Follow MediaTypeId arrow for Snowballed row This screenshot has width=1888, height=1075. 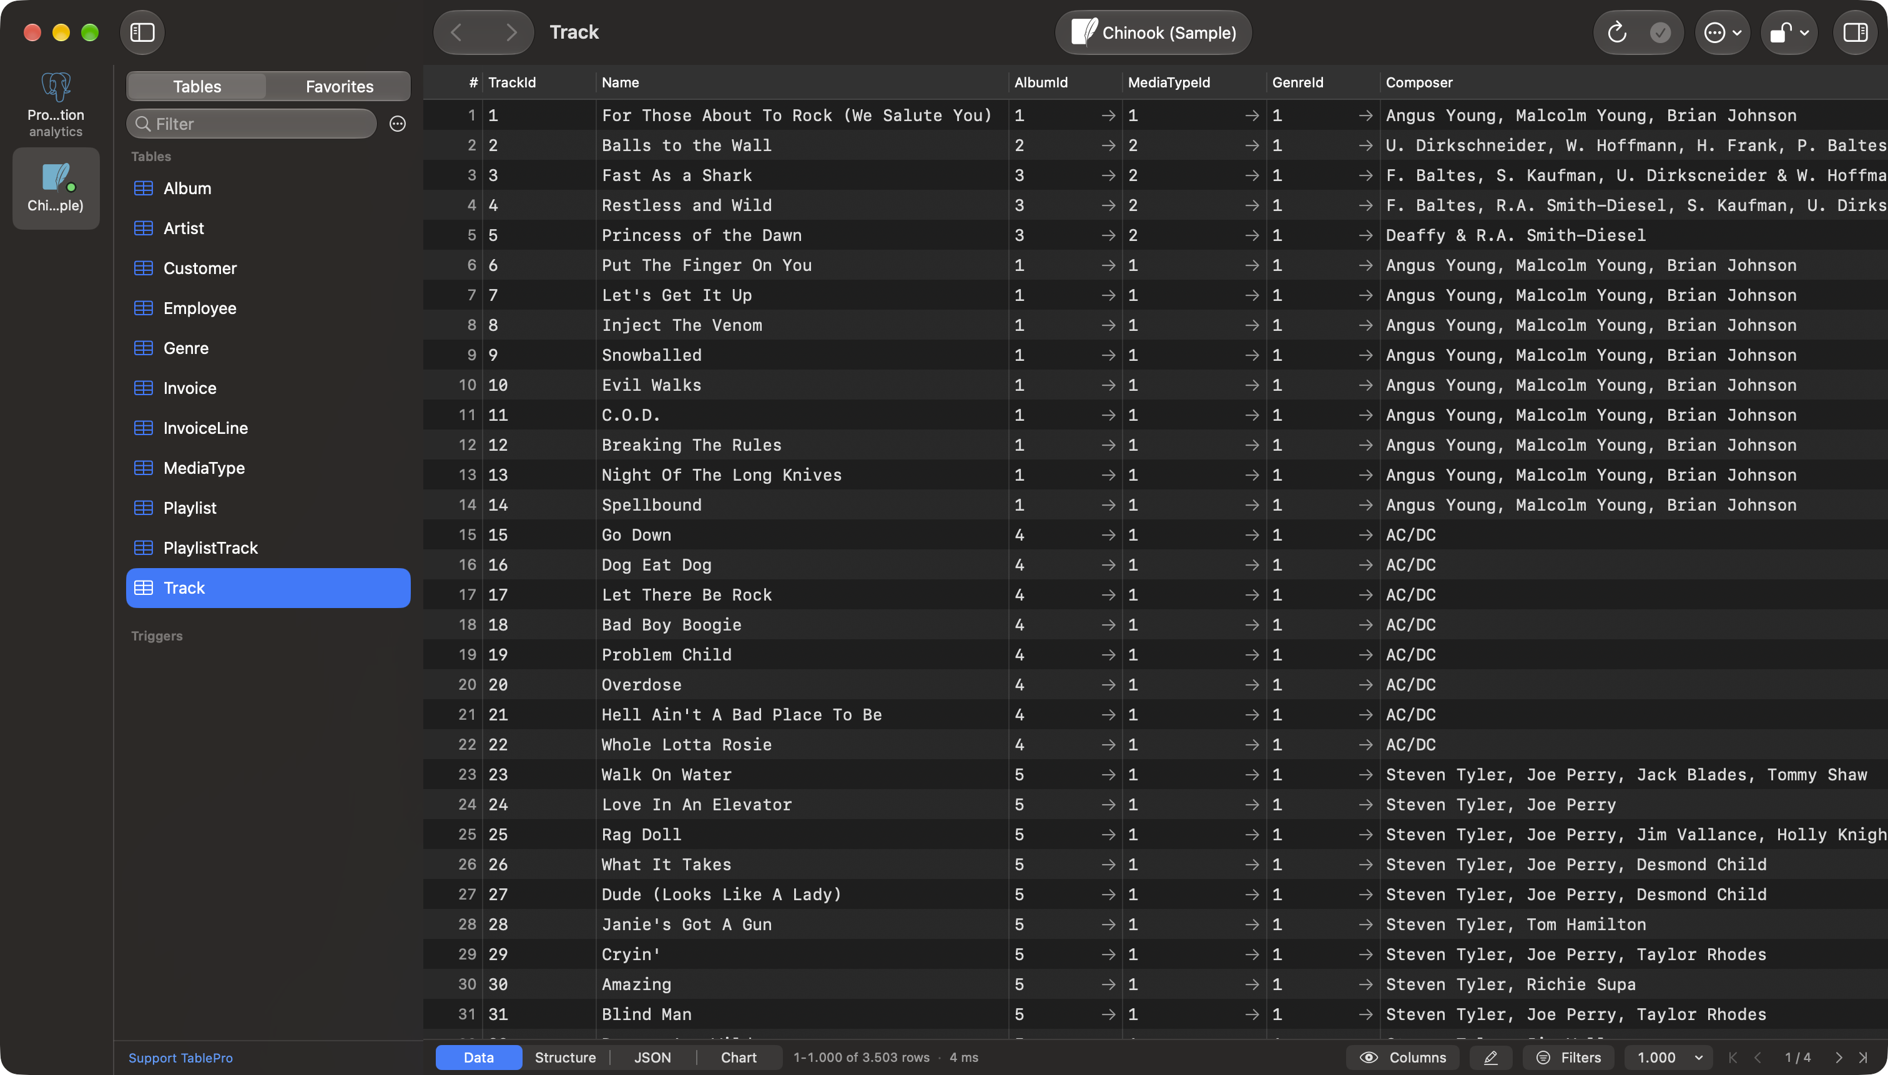pos(1252,355)
